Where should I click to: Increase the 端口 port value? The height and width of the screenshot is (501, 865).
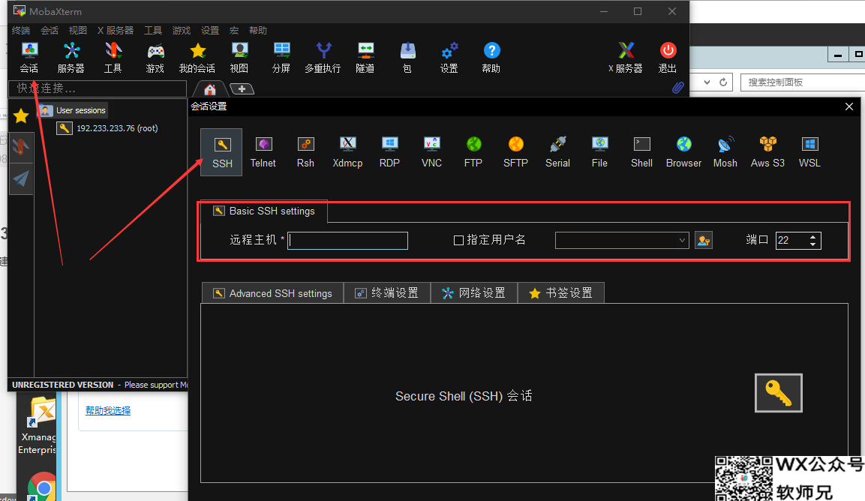point(813,237)
